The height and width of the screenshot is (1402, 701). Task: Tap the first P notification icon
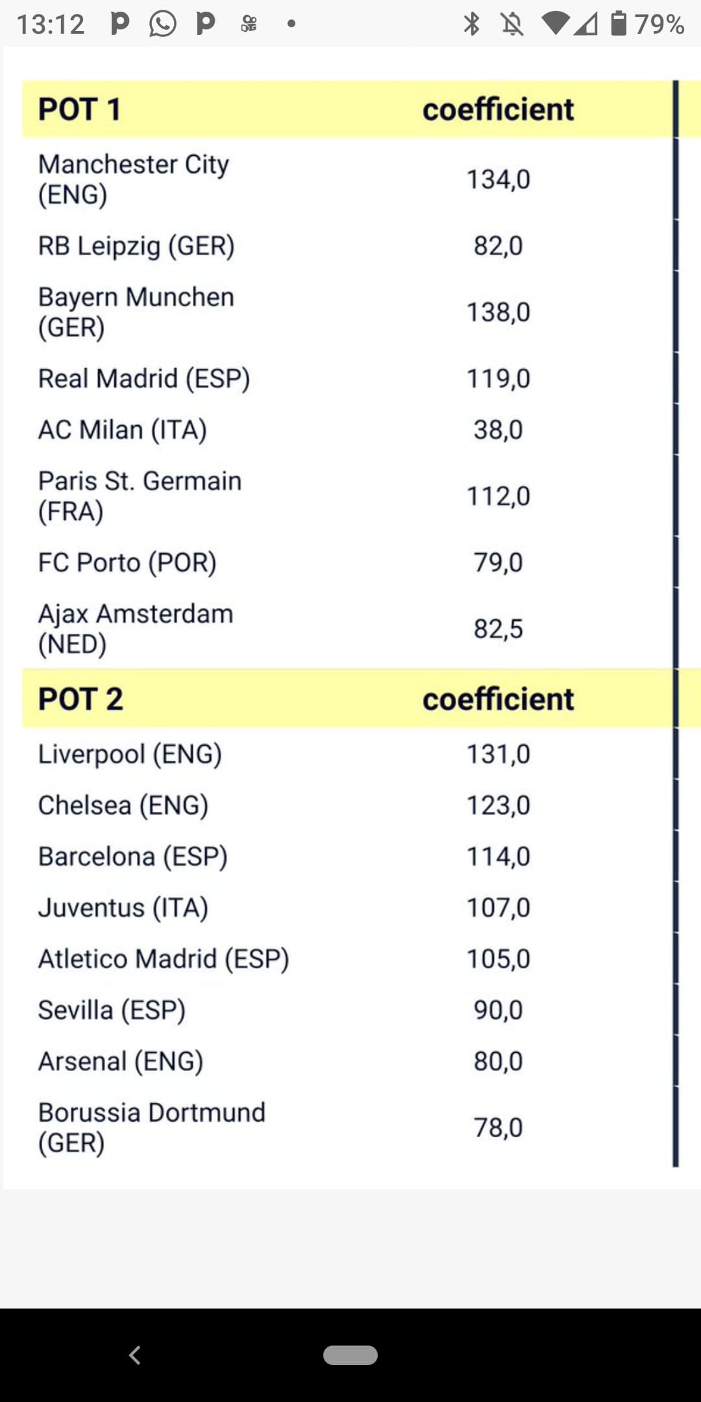pyautogui.click(x=119, y=23)
